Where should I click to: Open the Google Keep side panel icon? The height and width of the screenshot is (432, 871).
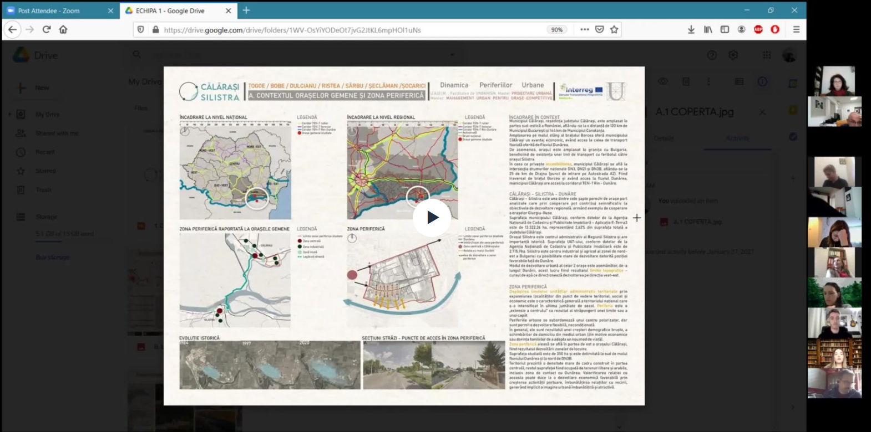click(793, 110)
